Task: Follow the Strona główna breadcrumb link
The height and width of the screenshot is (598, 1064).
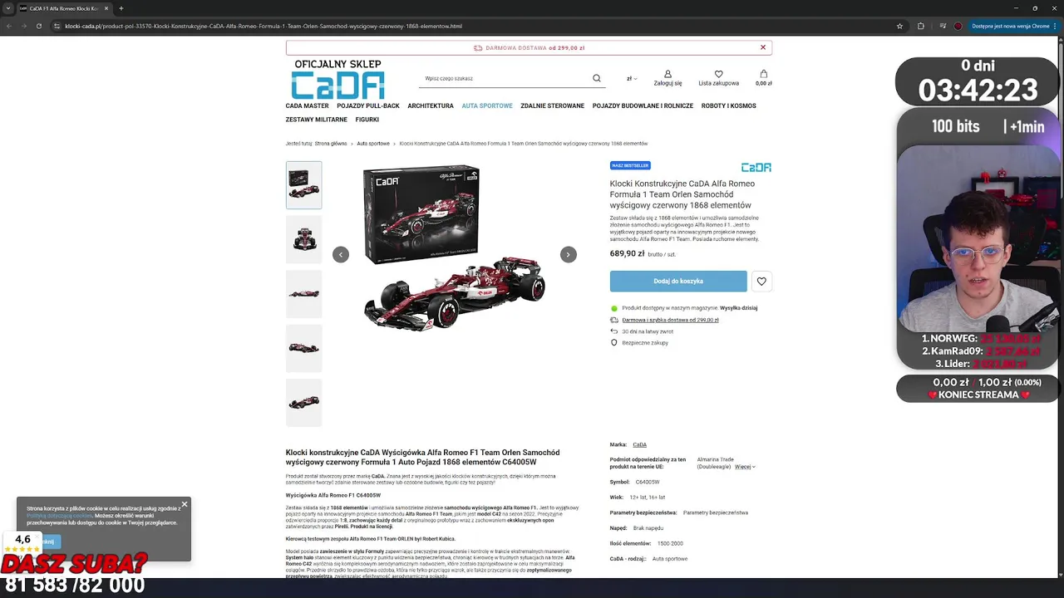Action: pyautogui.click(x=331, y=144)
